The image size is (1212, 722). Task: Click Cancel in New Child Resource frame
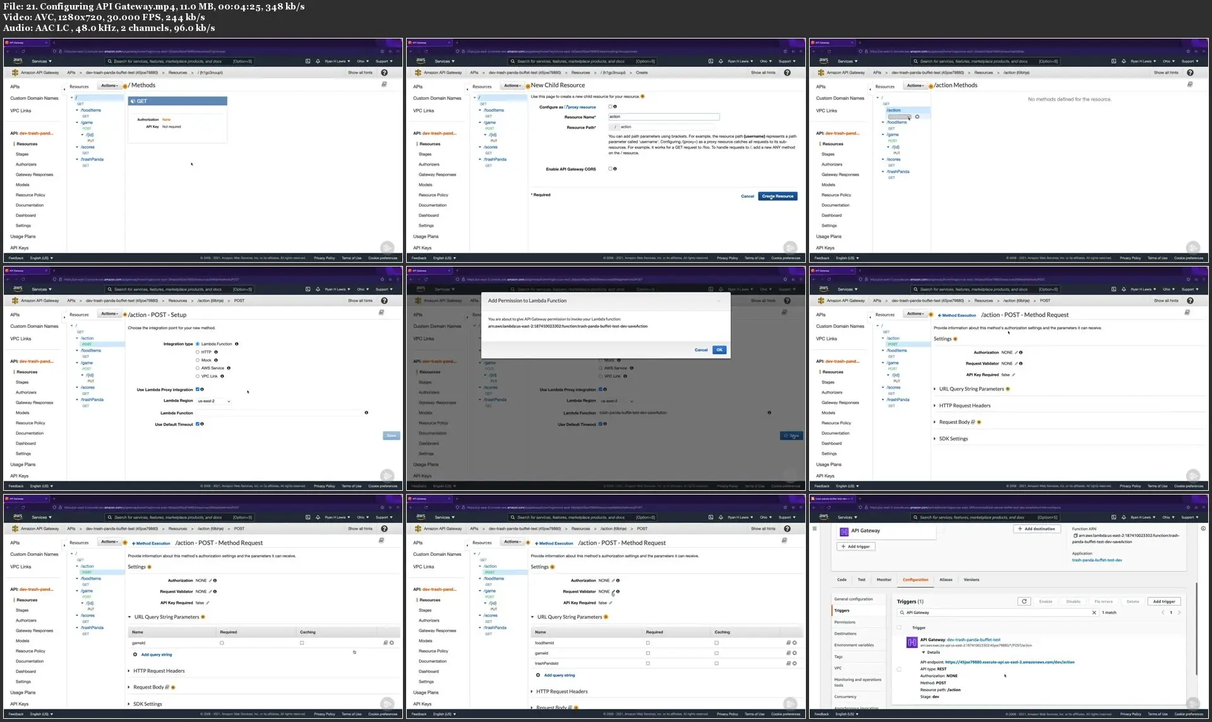pyautogui.click(x=747, y=196)
